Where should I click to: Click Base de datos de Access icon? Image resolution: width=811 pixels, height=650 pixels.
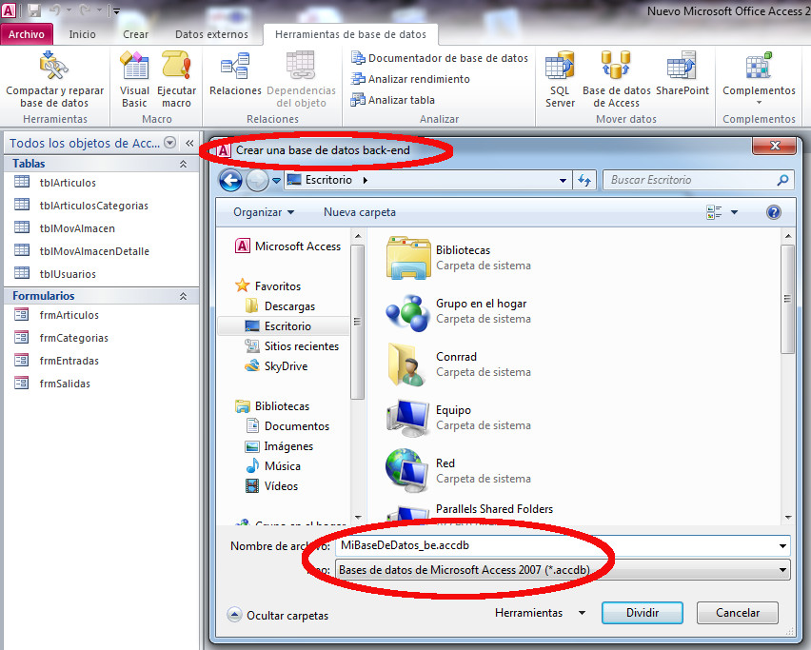tap(616, 65)
